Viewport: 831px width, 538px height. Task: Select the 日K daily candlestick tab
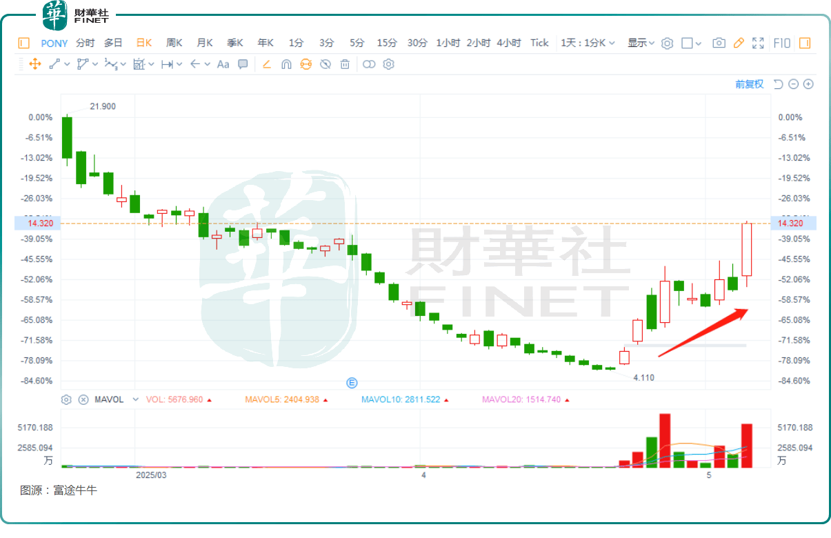tap(143, 43)
